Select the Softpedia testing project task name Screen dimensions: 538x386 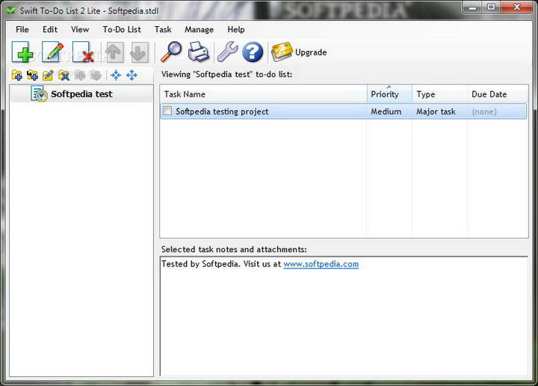[222, 111]
